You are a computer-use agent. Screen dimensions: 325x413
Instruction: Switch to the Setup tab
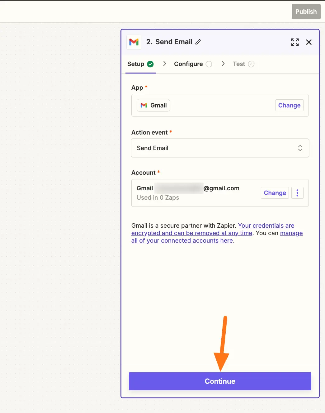[x=136, y=64]
